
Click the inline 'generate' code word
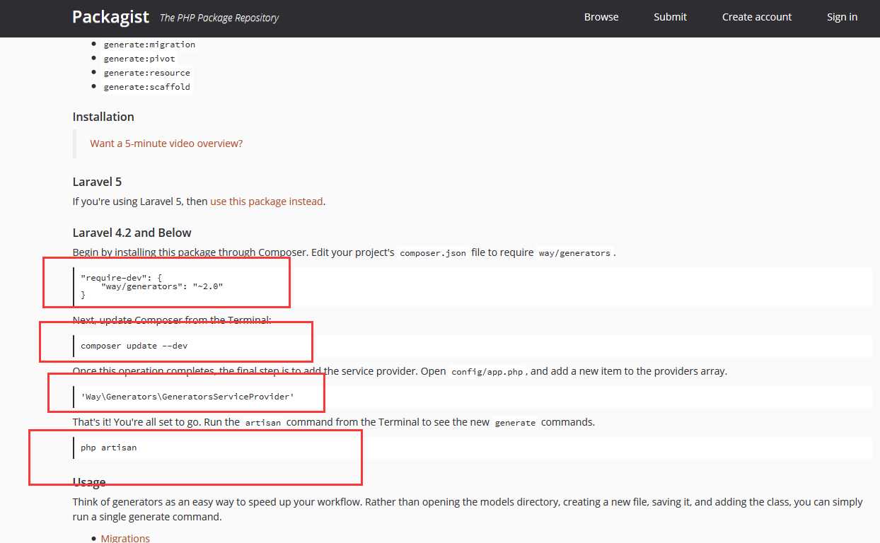(x=515, y=422)
